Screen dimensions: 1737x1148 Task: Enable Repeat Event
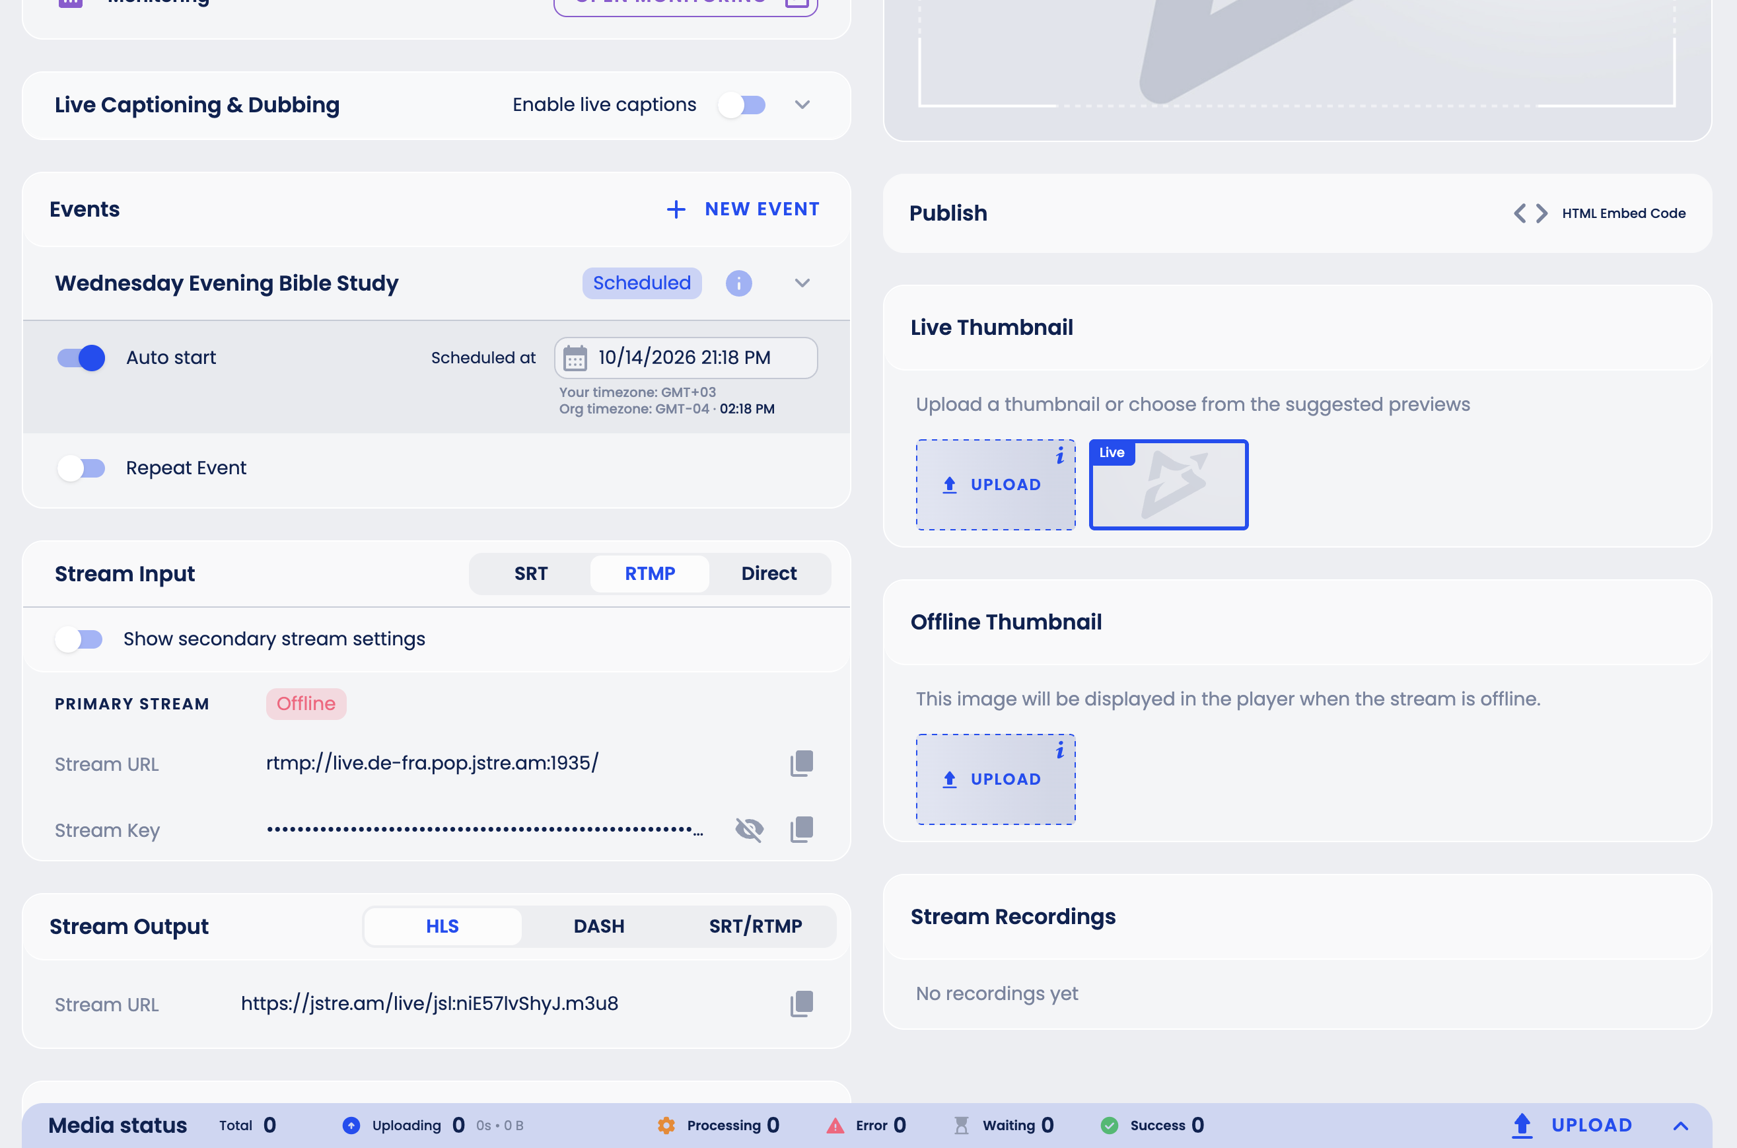81,468
